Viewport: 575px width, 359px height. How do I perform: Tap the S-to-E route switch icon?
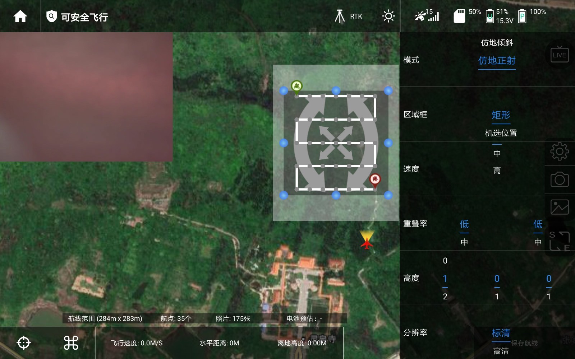559,241
